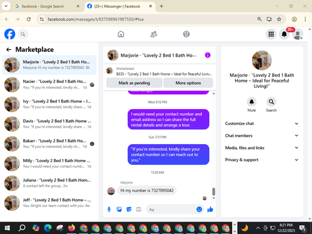Go back in browser history
The height and width of the screenshot is (234, 312).
click(x=7, y=19)
